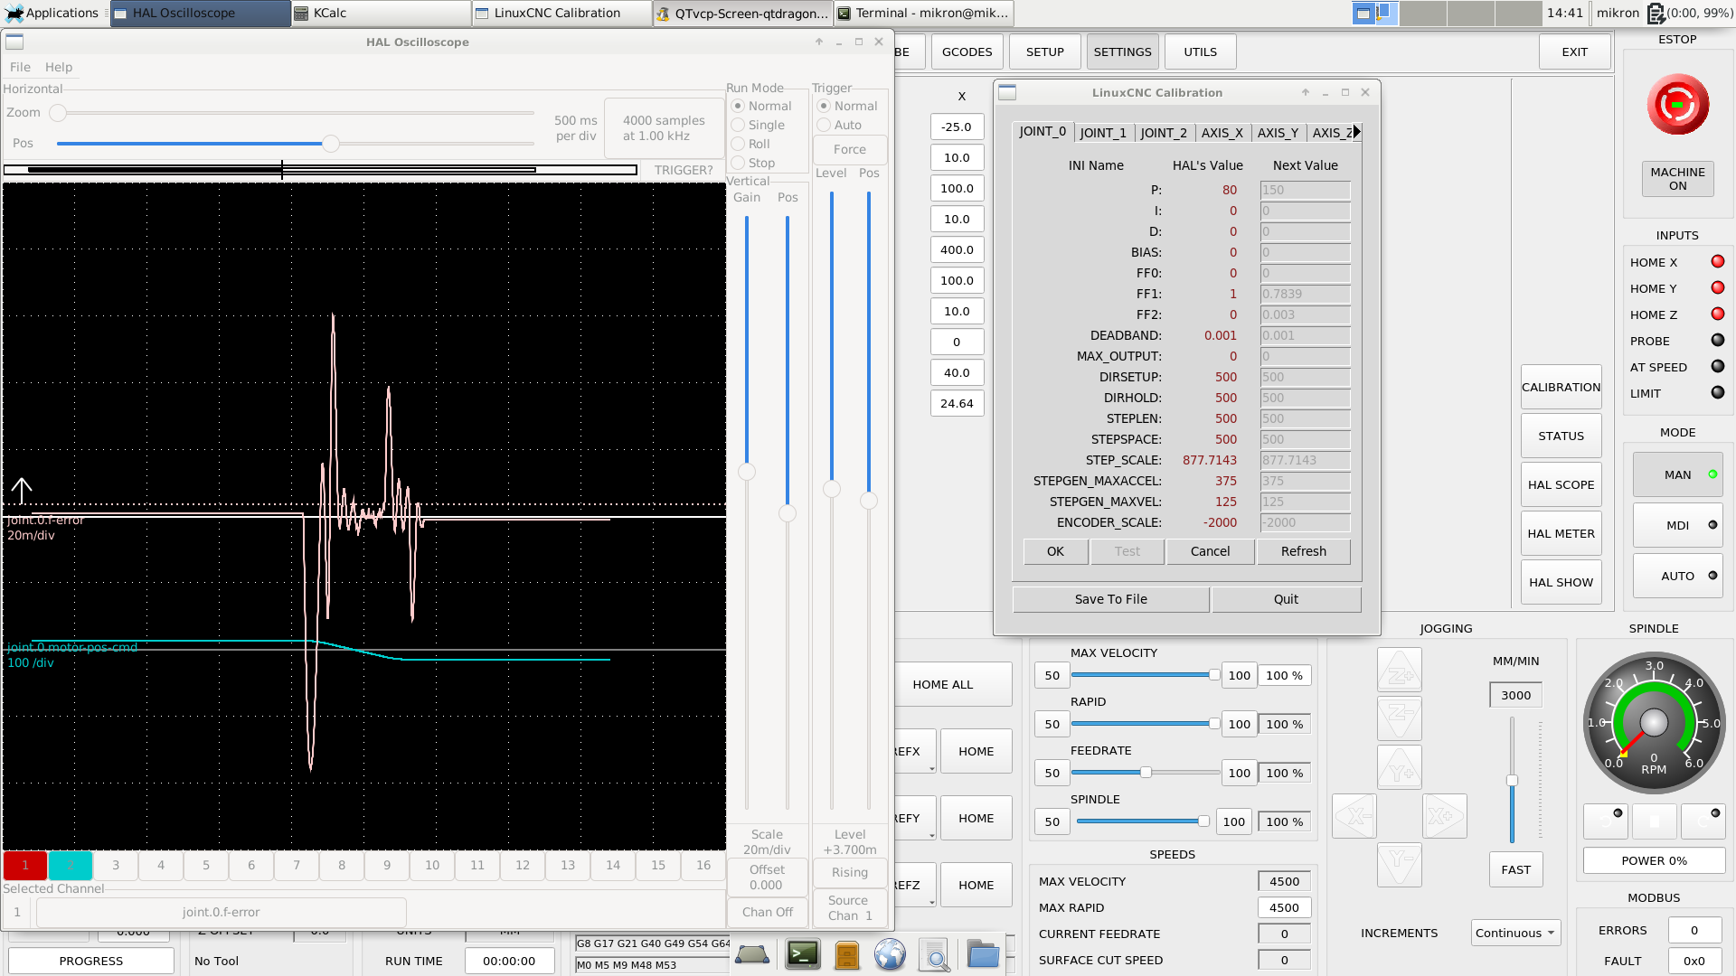Select Normal run mode radio button
Viewport: 1736px width, 976px height.
click(x=738, y=106)
